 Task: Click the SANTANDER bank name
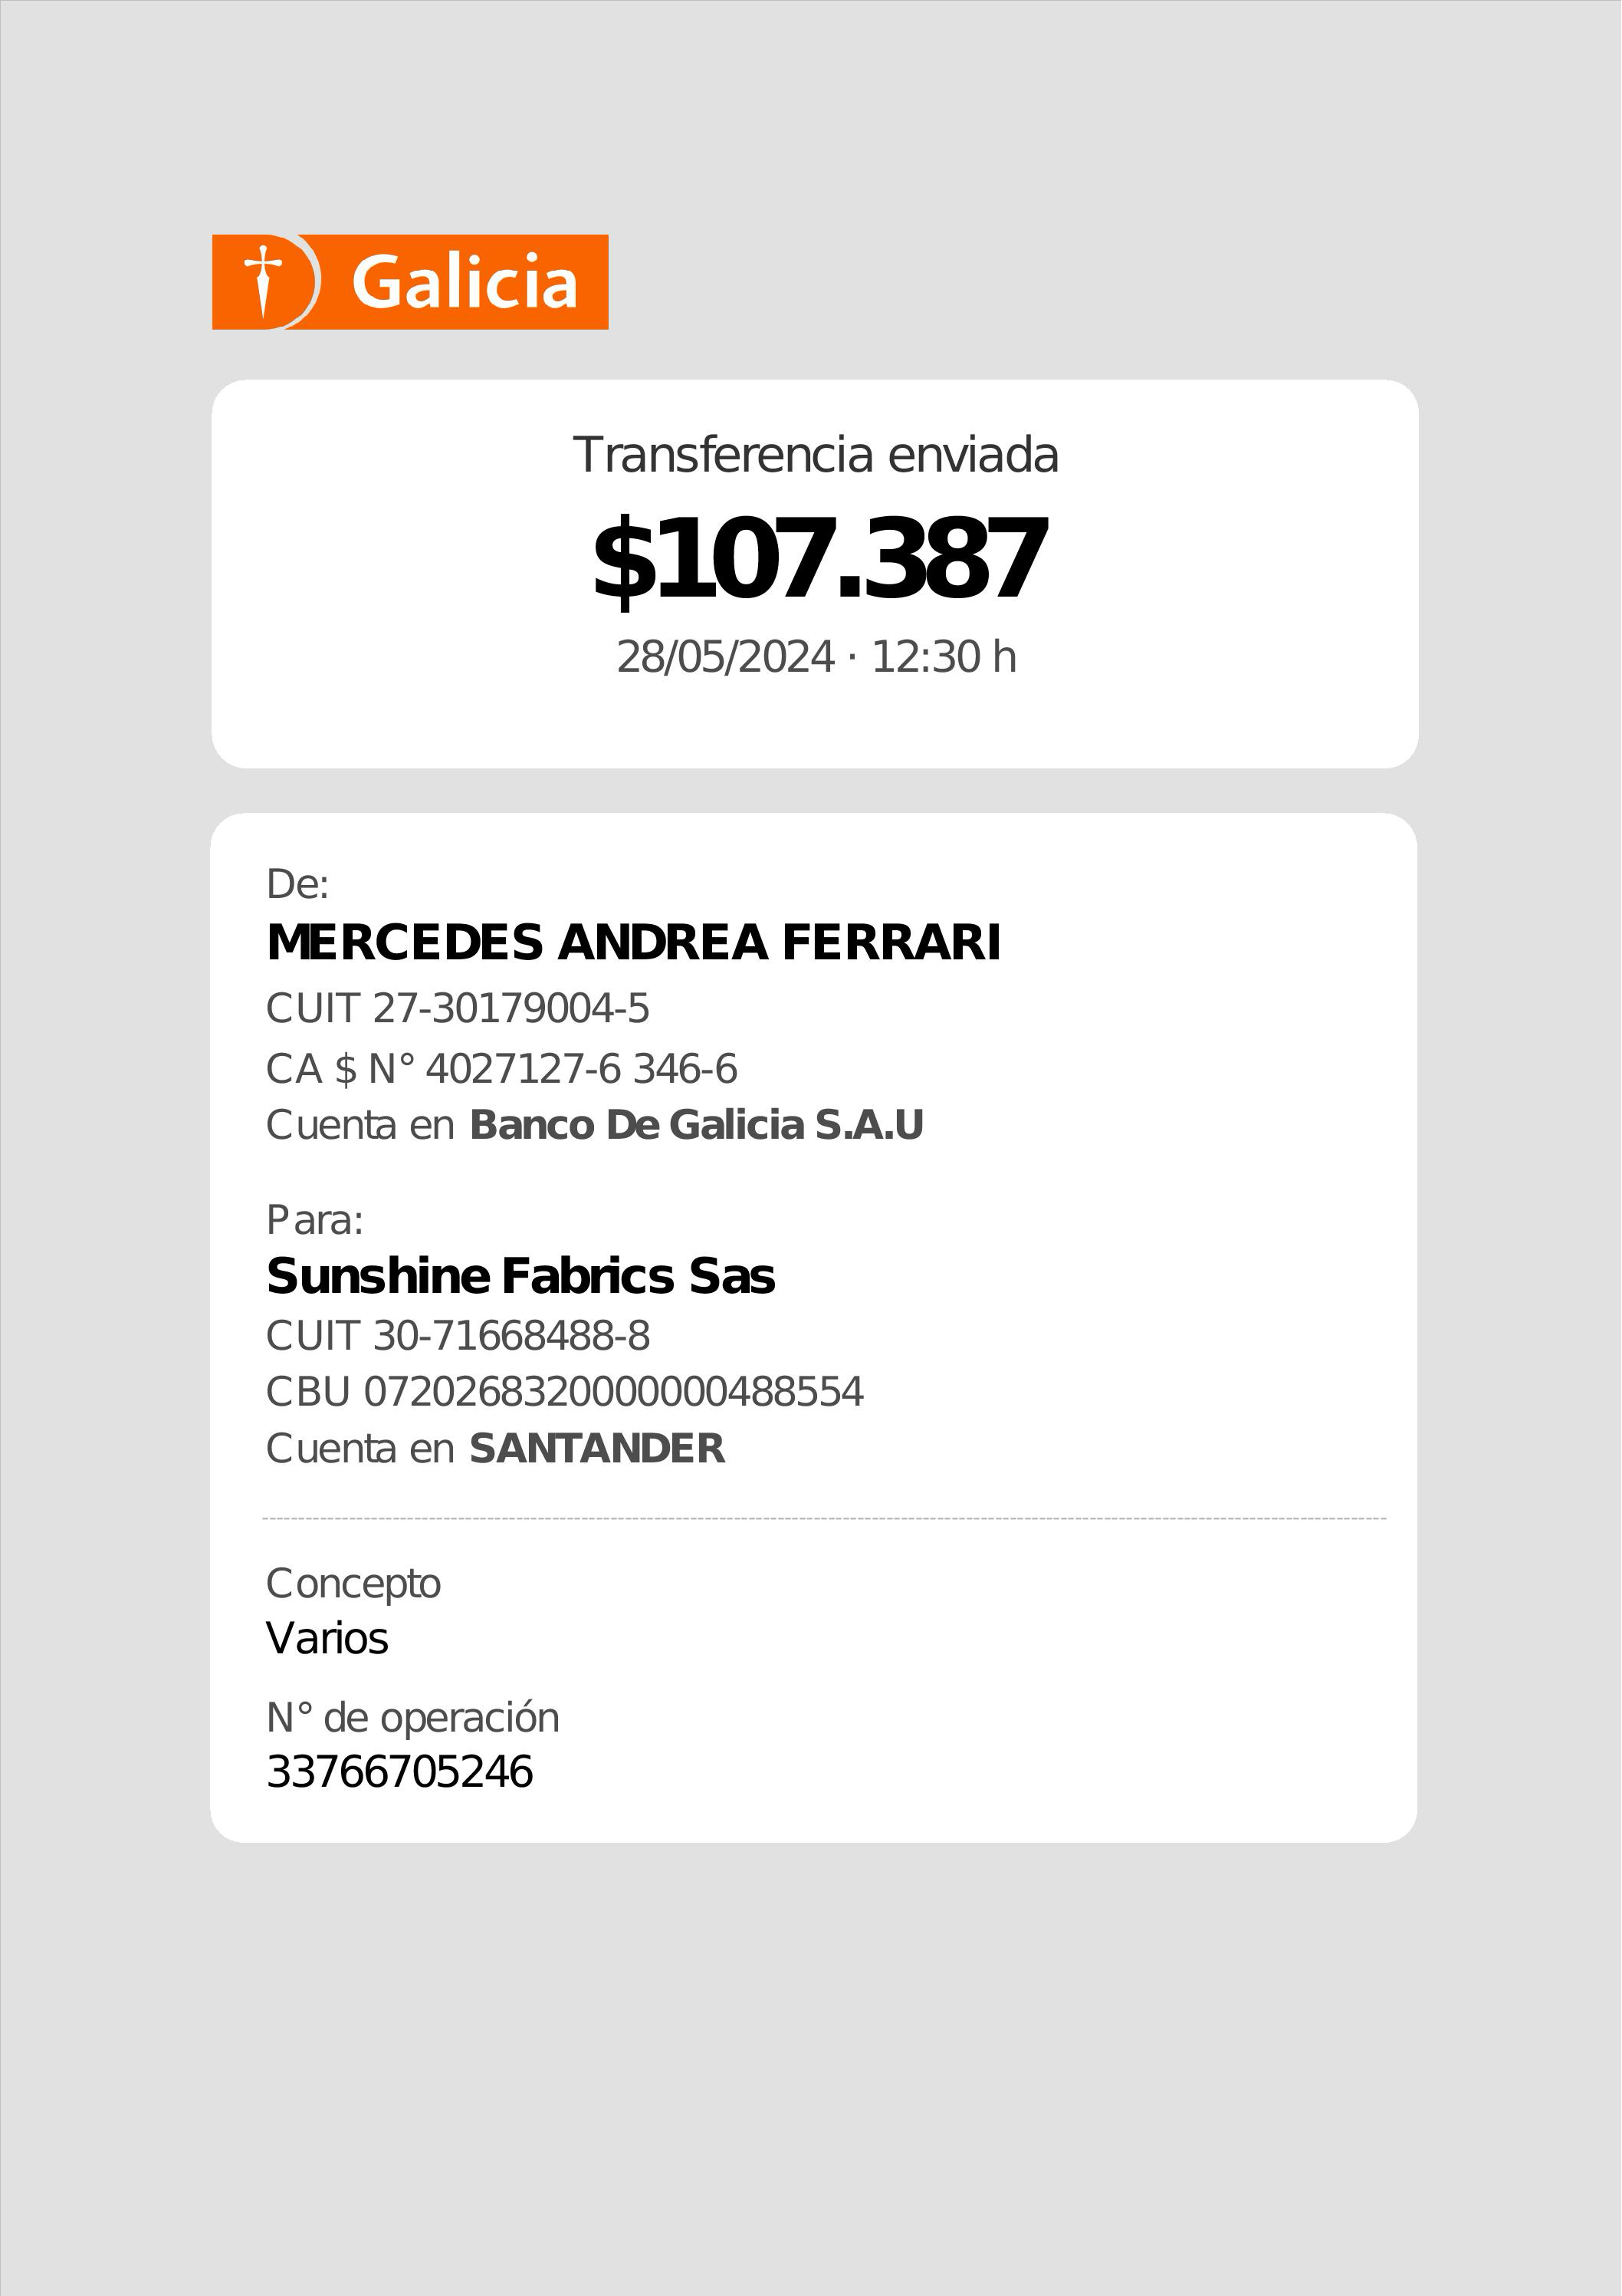click(596, 1448)
